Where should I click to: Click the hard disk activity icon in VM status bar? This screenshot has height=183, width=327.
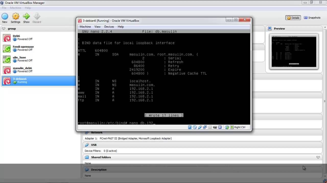coord(190,127)
